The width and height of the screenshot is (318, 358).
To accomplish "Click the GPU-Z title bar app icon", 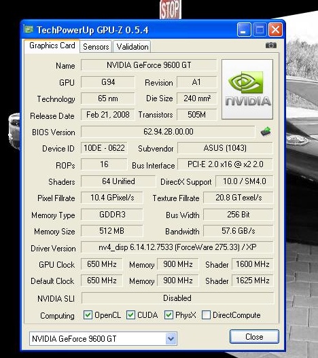I will (x=29, y=29).
